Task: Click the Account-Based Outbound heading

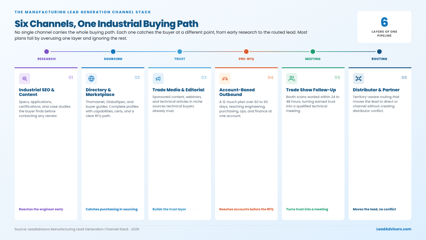Action: [x=237, y=92]
